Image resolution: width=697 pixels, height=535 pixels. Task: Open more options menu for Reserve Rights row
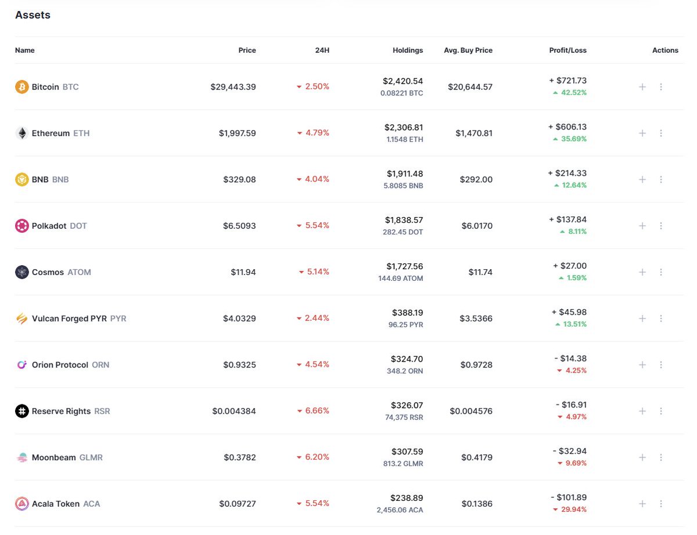661,411
